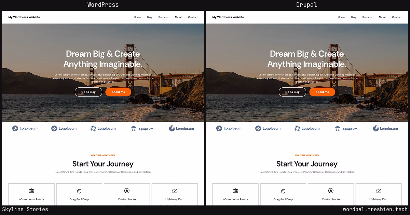Click the lightning-bolt Logoipsum logo in Drupal pane
The width and height of the screenshot is (410, 215).
click(x=229, y=128)
